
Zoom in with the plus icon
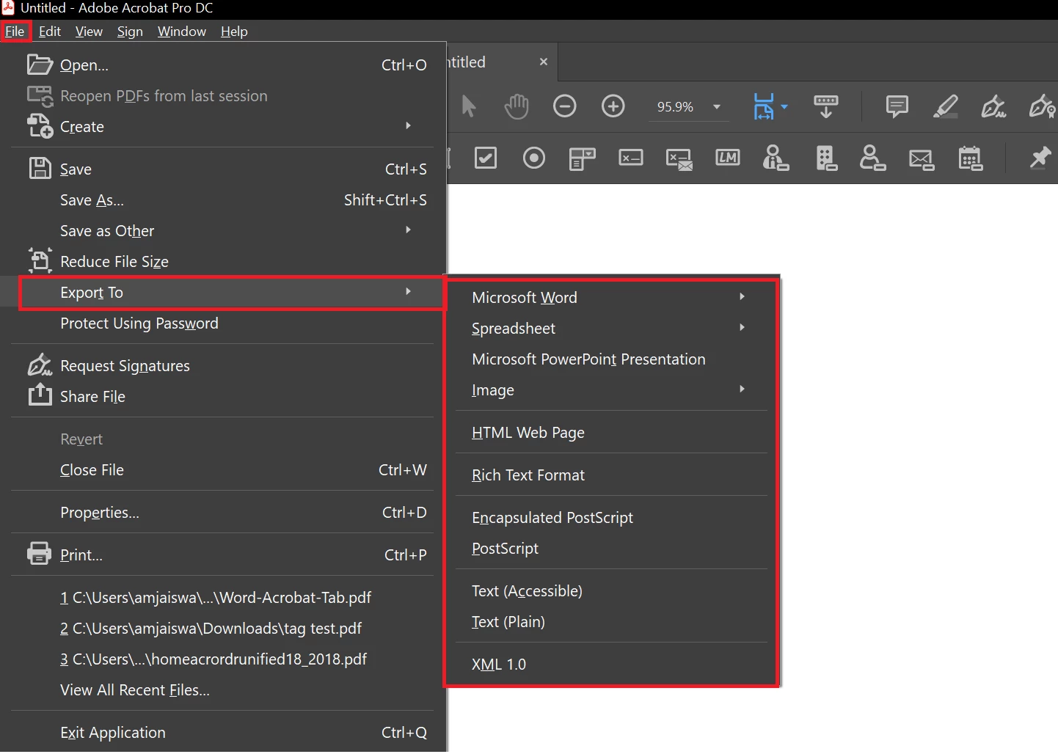pos(613,106)
